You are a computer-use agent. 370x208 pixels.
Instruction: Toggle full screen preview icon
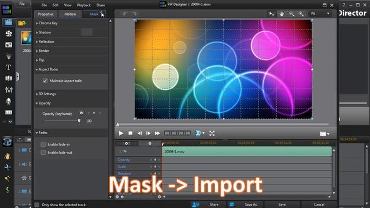(212, 133)
